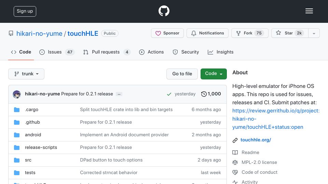Open release-scripts row 'Prepare for 0.2.1 release' commit

coord(106,148)
